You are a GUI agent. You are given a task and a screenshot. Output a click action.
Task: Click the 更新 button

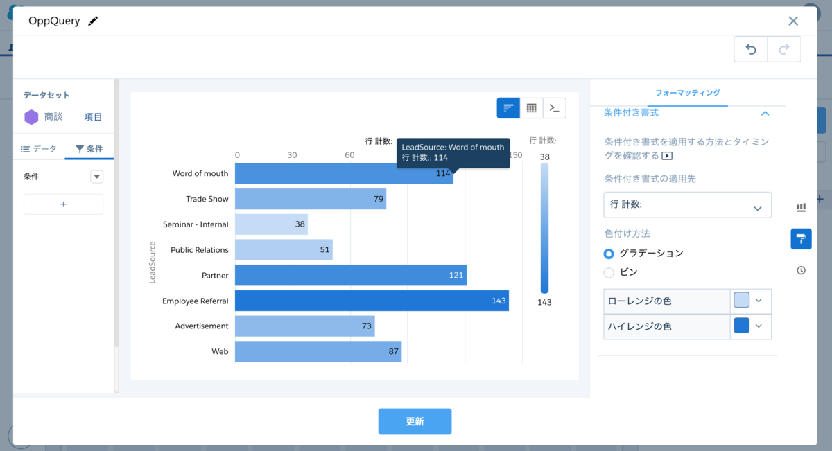coord(415,421)
